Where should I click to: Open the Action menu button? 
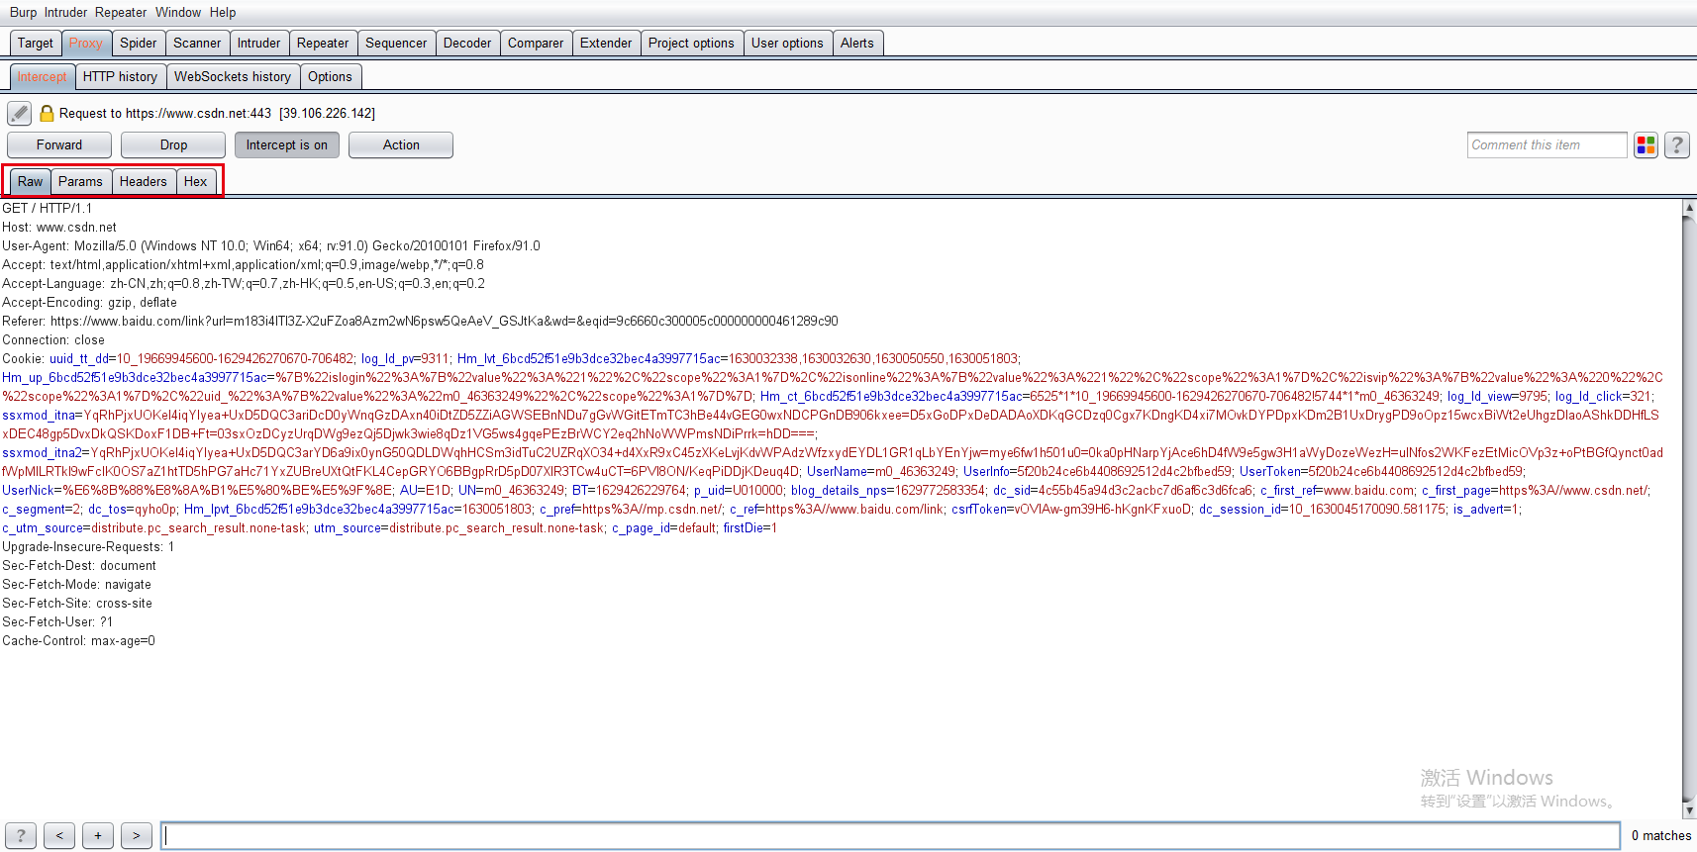point(401,144)
